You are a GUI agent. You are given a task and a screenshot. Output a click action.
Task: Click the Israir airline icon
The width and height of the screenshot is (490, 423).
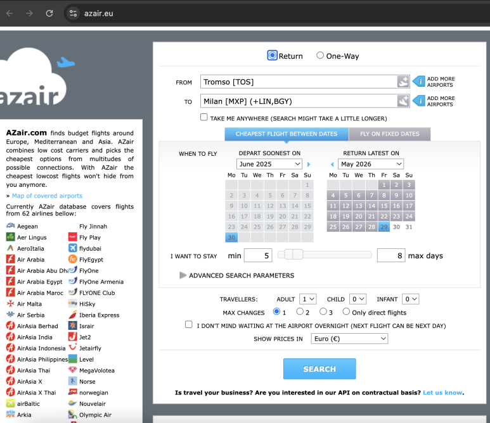click(72, 326)
